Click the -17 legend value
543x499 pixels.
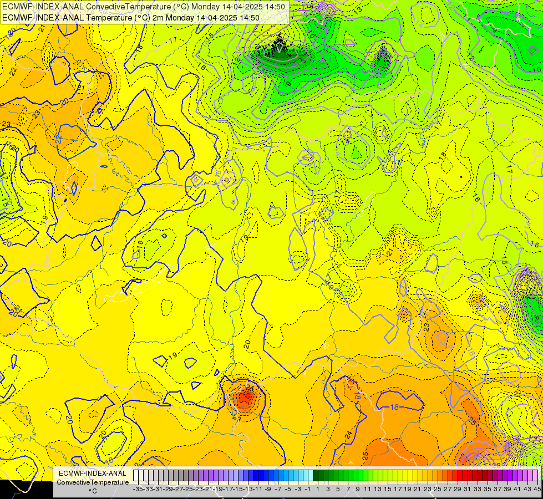pyautogui.click(x=228, y=489)
